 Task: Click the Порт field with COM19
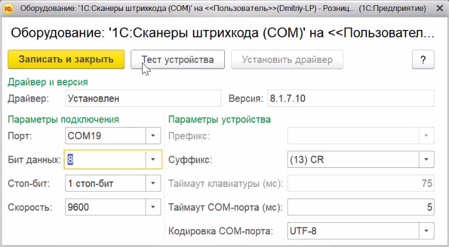(x=105, y=136)
